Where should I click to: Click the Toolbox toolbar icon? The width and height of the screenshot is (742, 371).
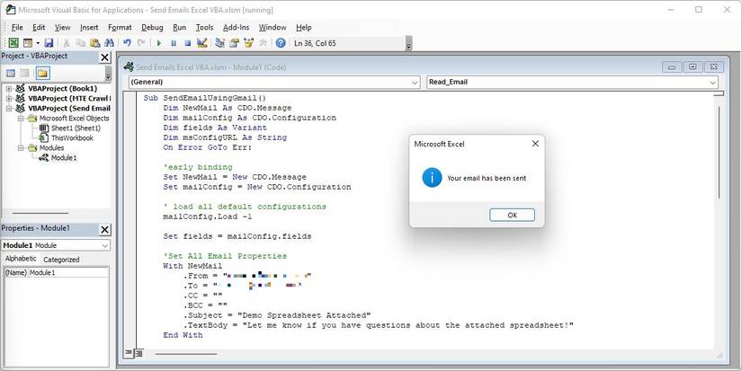tap(263, 43)
